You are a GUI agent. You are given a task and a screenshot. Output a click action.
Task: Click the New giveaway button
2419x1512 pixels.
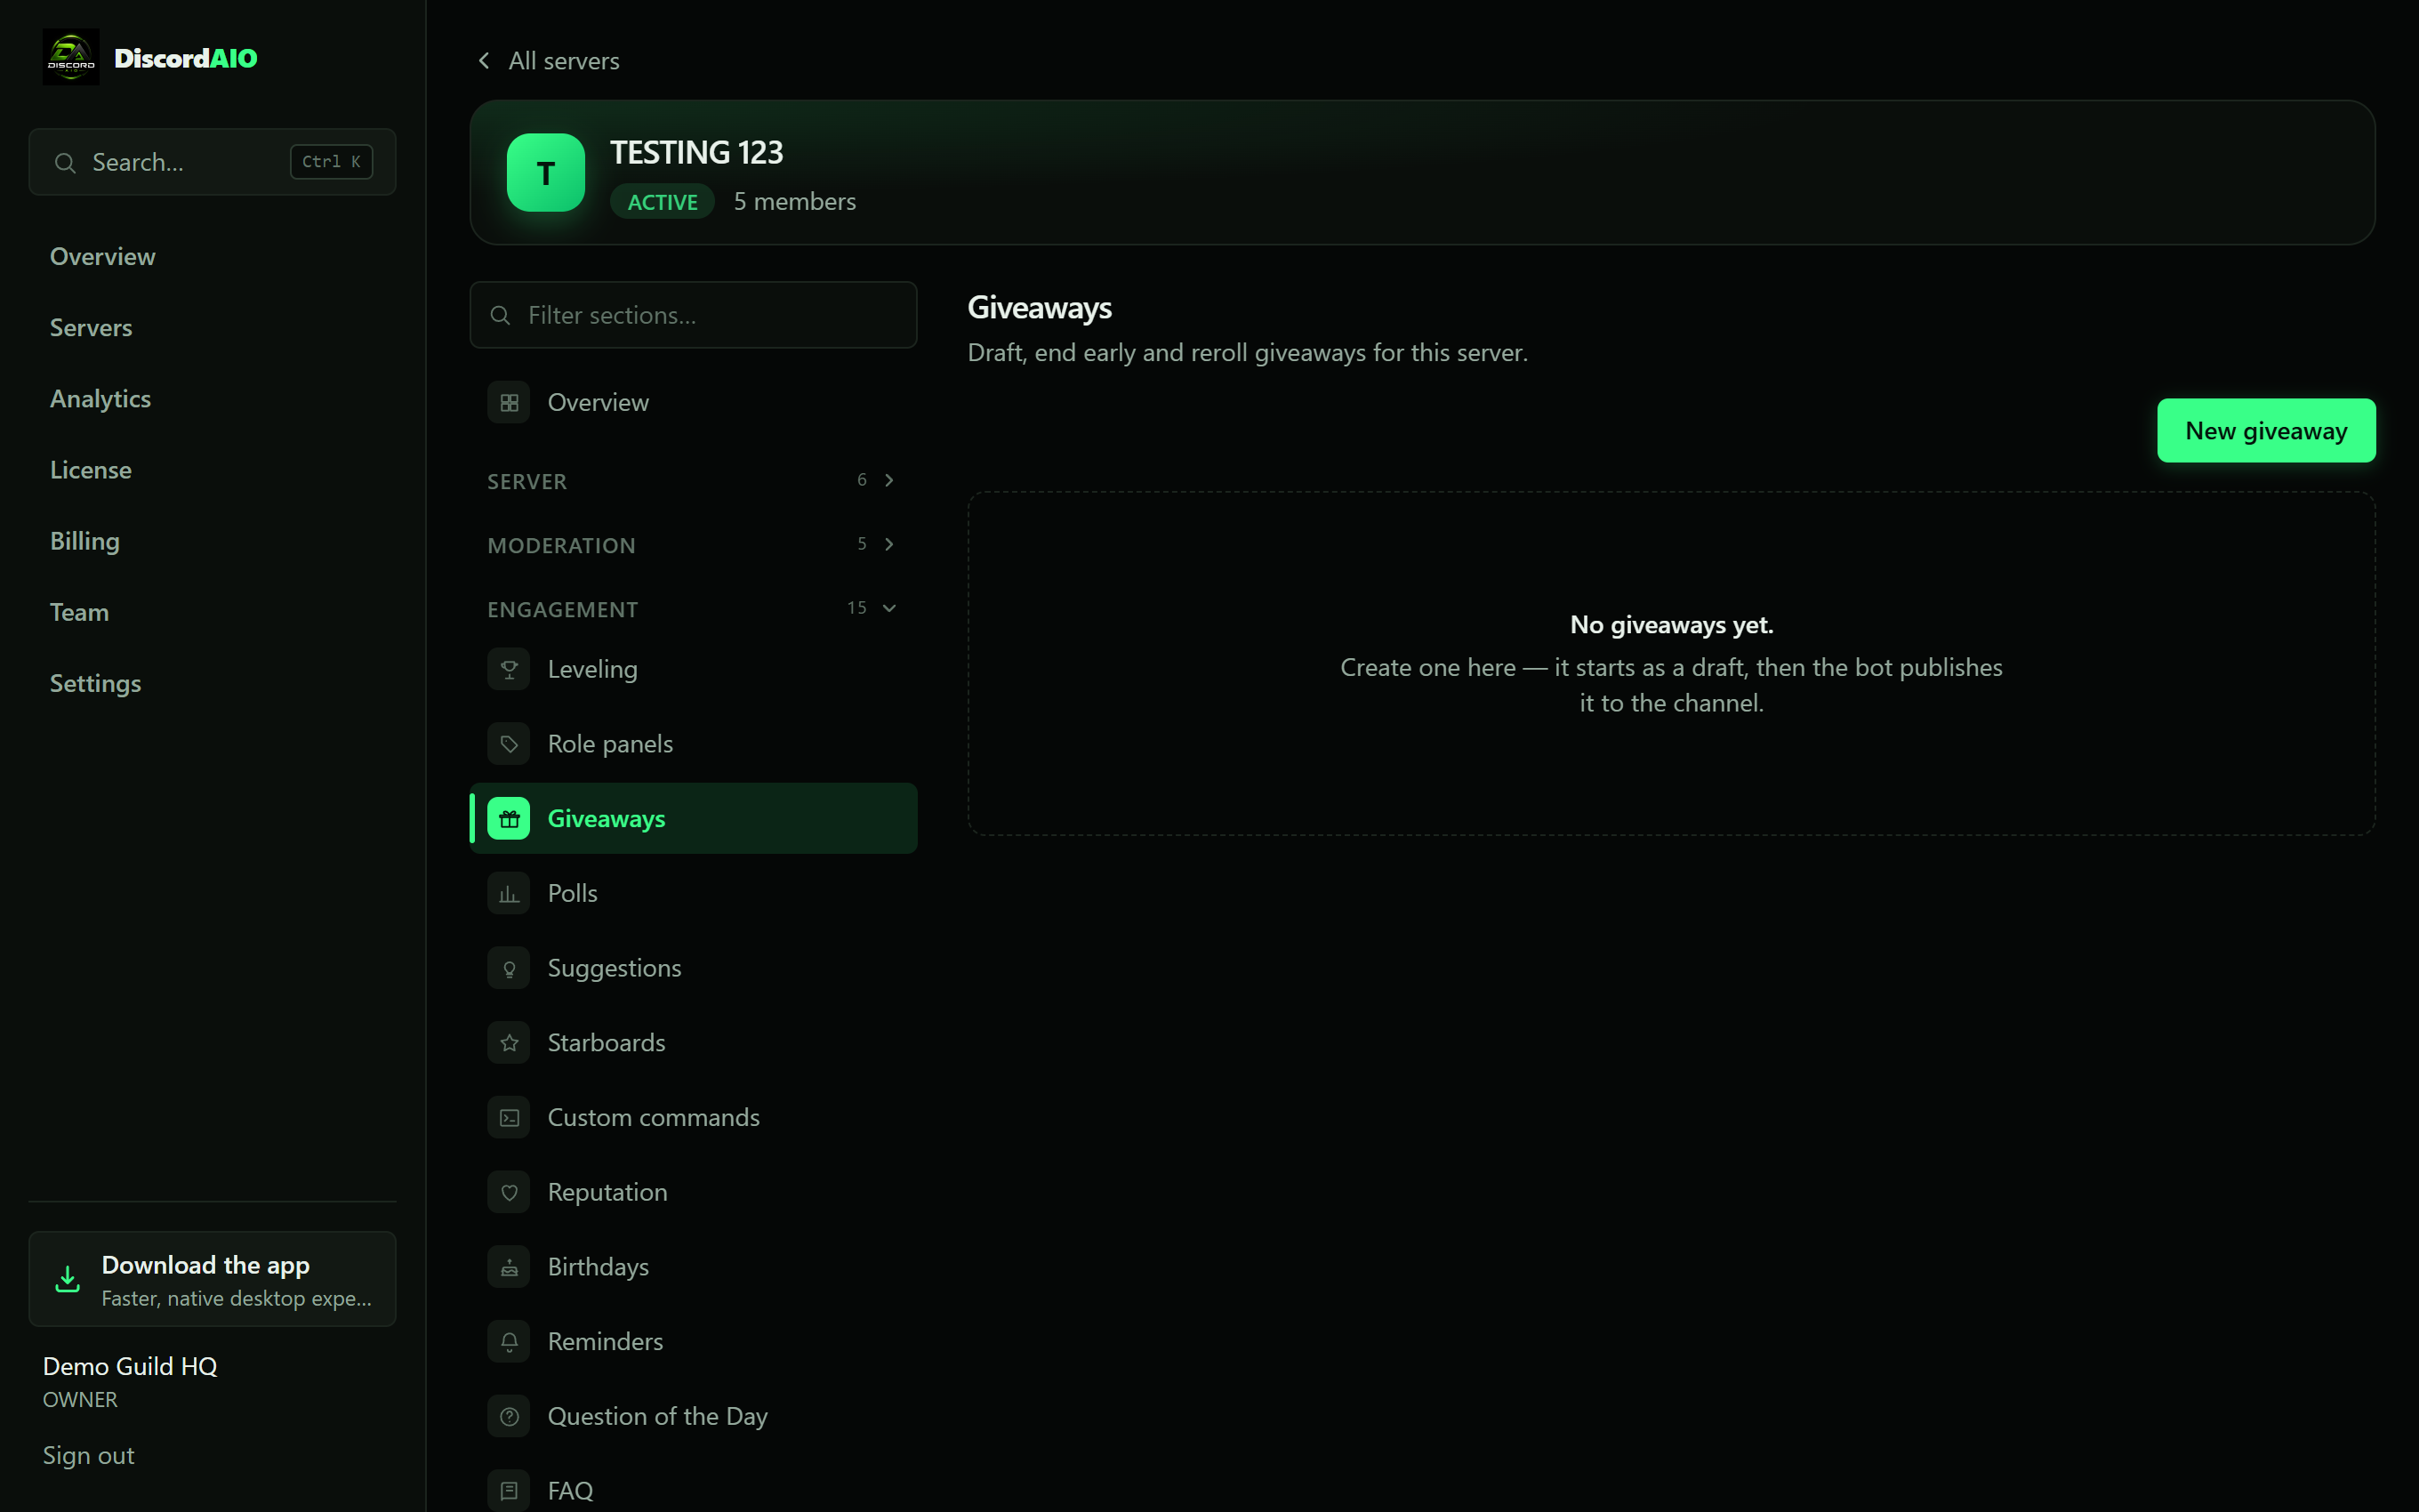click(2266, 431)
